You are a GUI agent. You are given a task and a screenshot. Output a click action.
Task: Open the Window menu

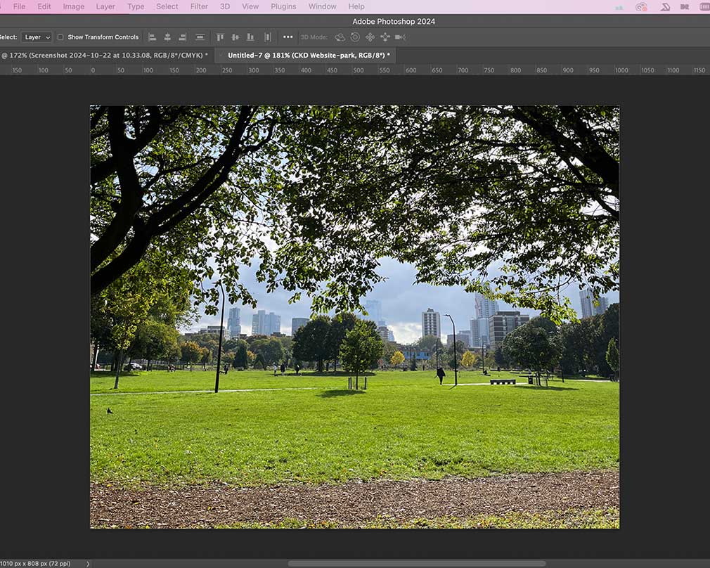[x=322, y=6]
